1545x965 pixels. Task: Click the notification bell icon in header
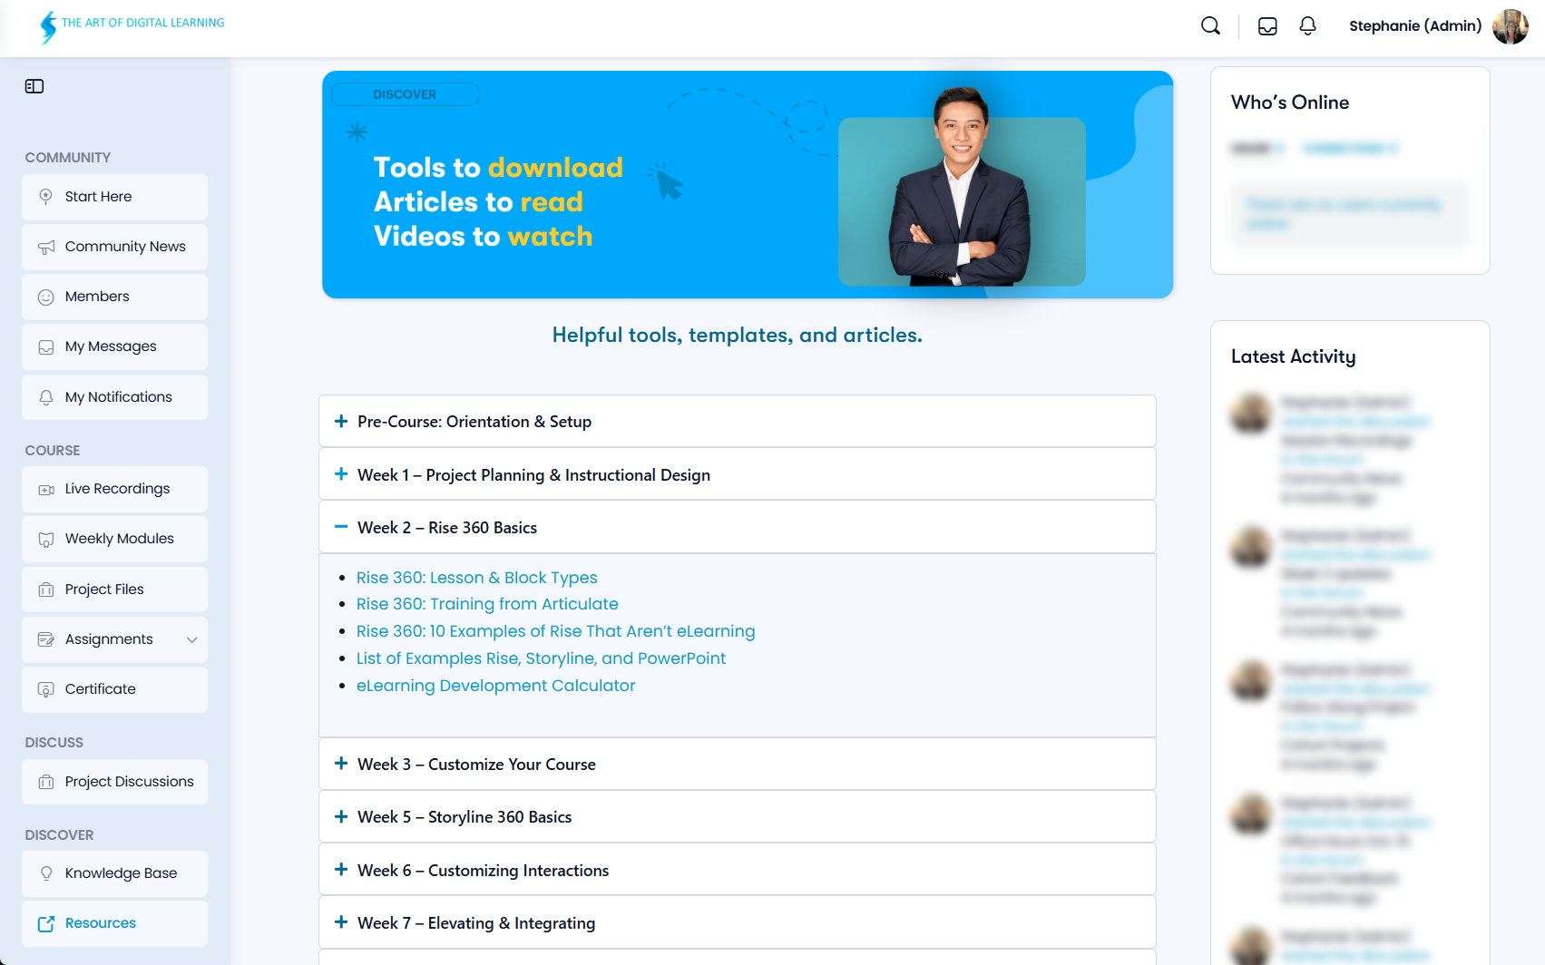(x=1307, y=26)
